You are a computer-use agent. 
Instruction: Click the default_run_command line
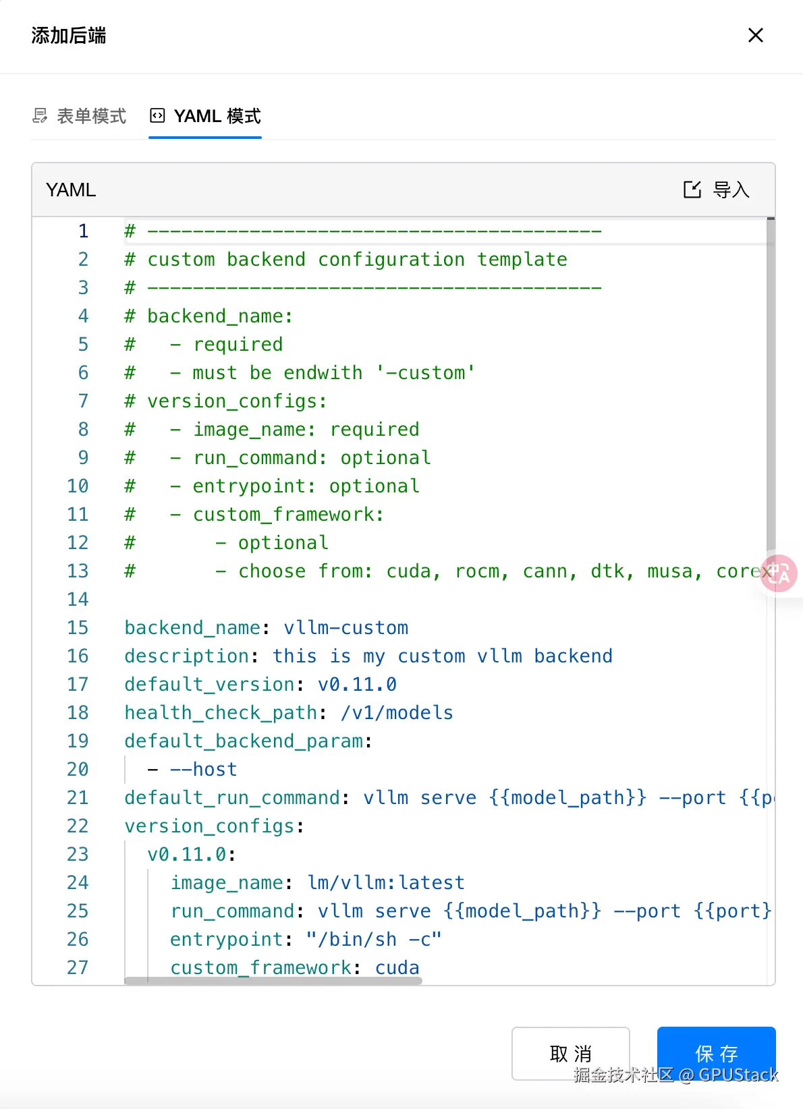448,797
